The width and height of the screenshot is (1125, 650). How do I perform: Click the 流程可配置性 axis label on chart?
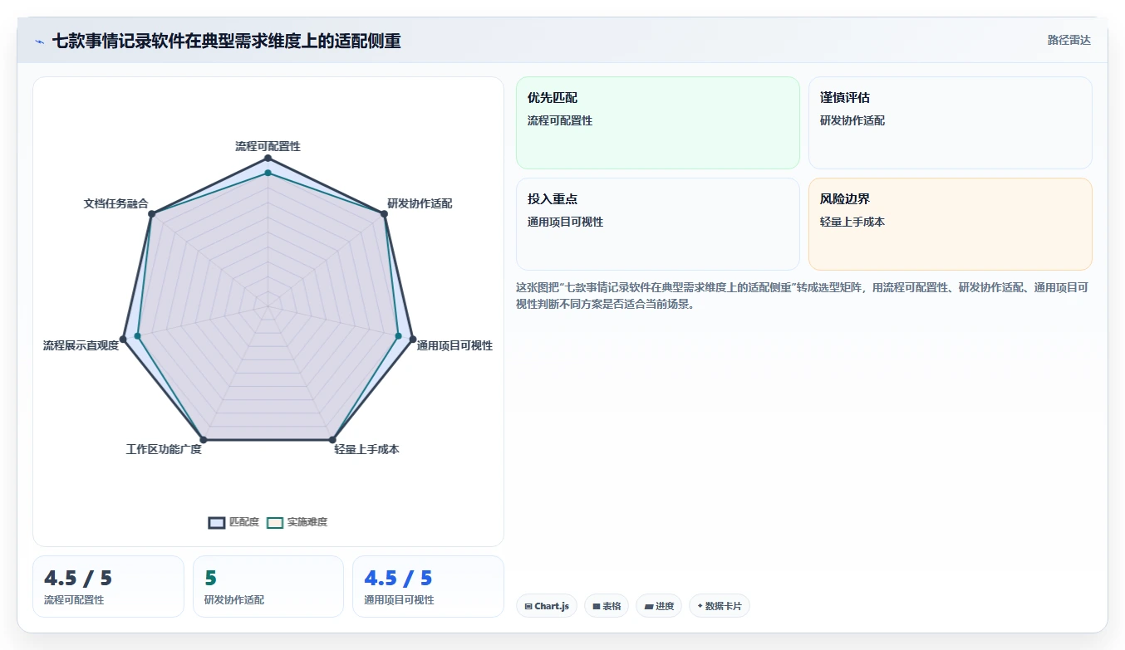click(268, 146)
